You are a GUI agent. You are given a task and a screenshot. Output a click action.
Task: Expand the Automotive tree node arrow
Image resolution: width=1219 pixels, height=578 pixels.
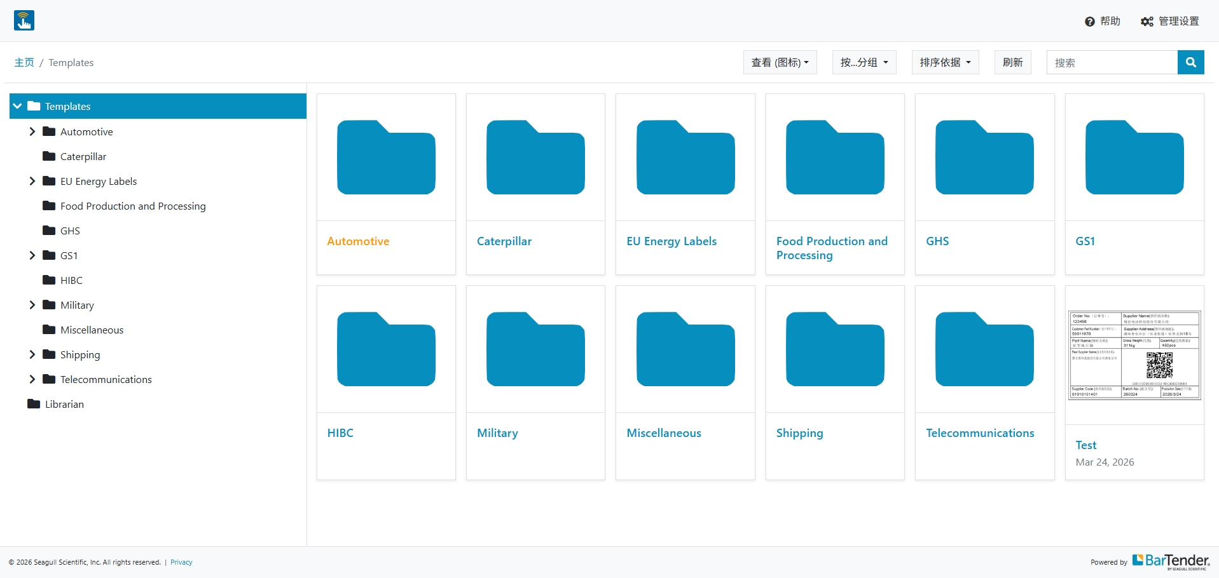click(x=32, y=131)
